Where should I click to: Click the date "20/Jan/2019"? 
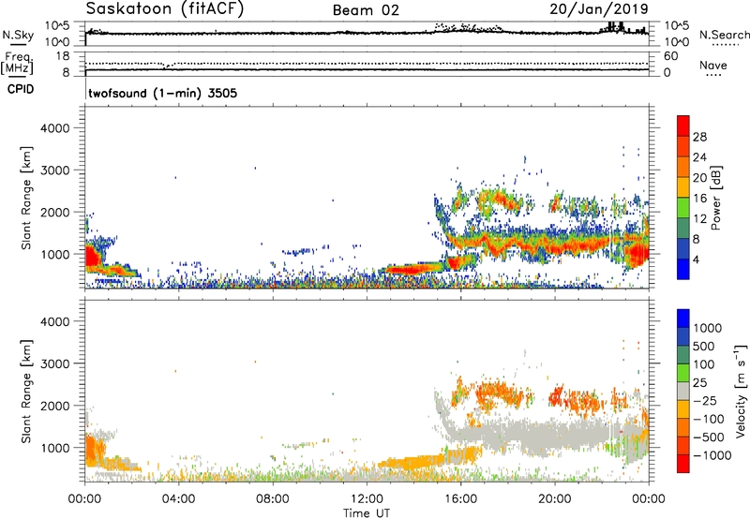[x=599, y=9]
